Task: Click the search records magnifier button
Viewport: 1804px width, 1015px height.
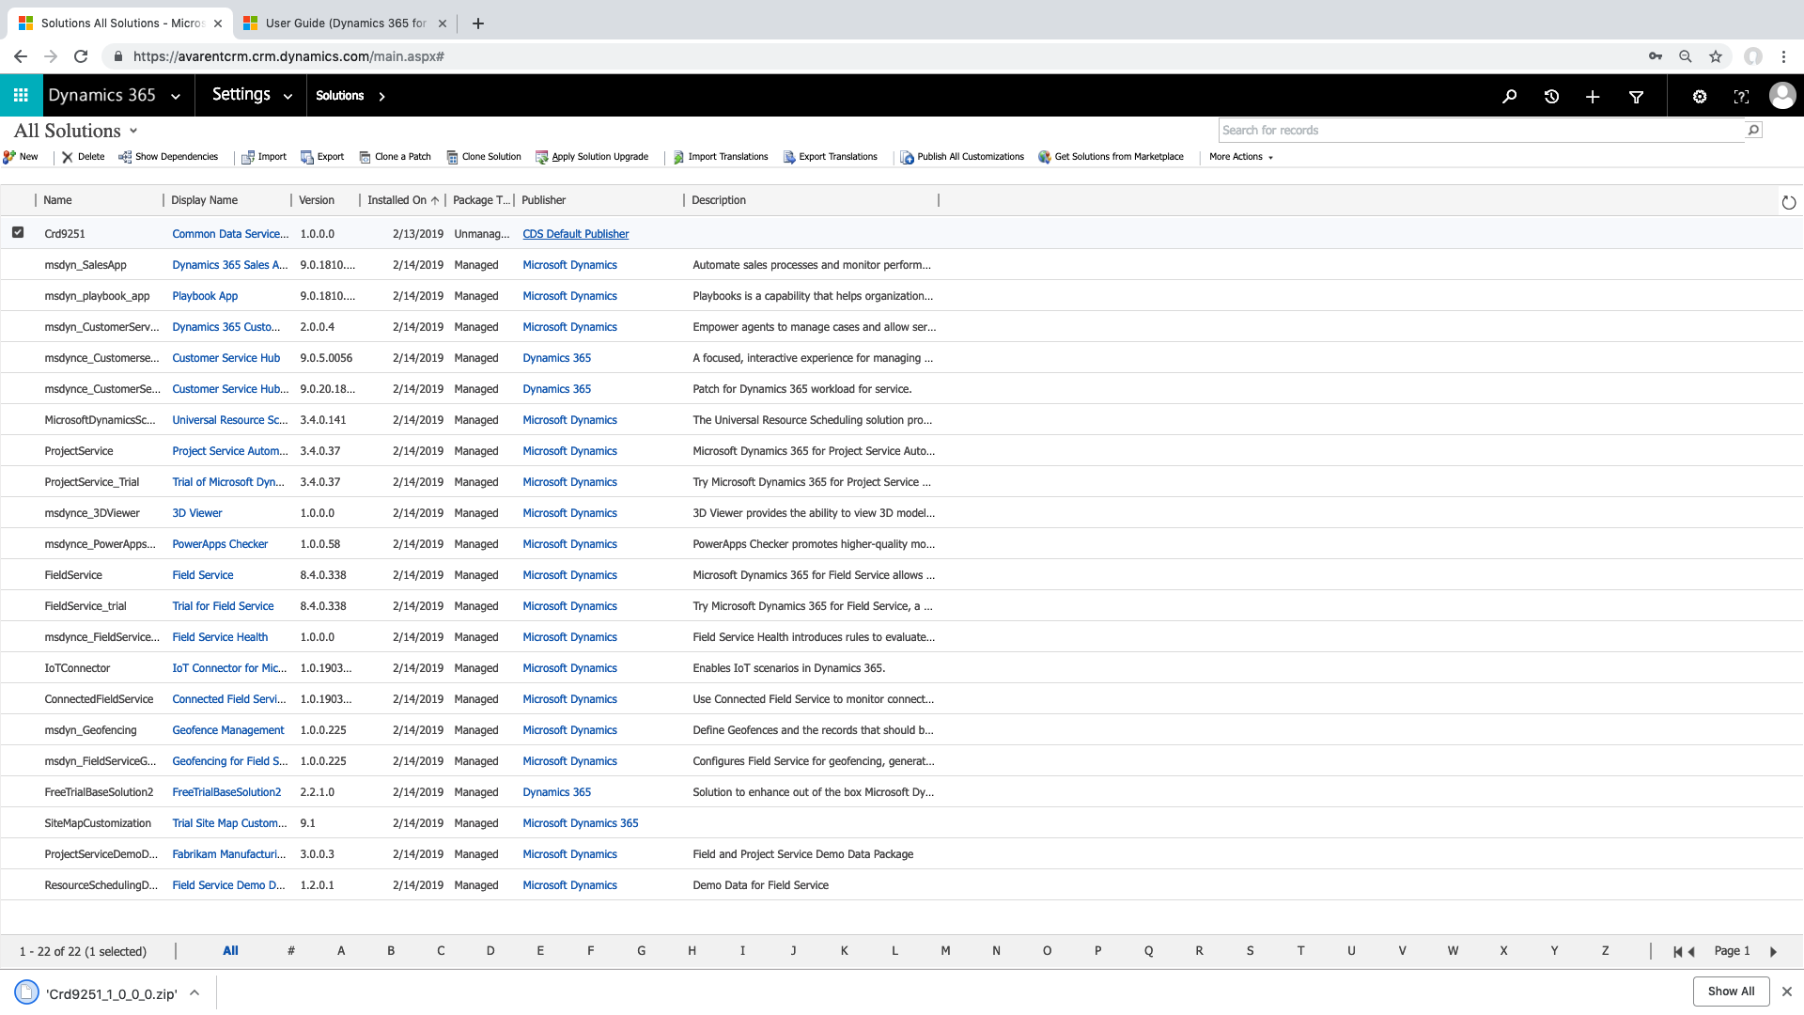Action: coord(1753,131)
